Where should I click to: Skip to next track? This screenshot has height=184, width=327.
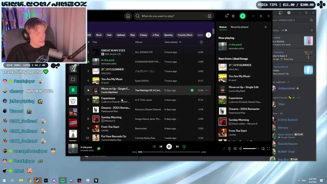coord(177,146)
